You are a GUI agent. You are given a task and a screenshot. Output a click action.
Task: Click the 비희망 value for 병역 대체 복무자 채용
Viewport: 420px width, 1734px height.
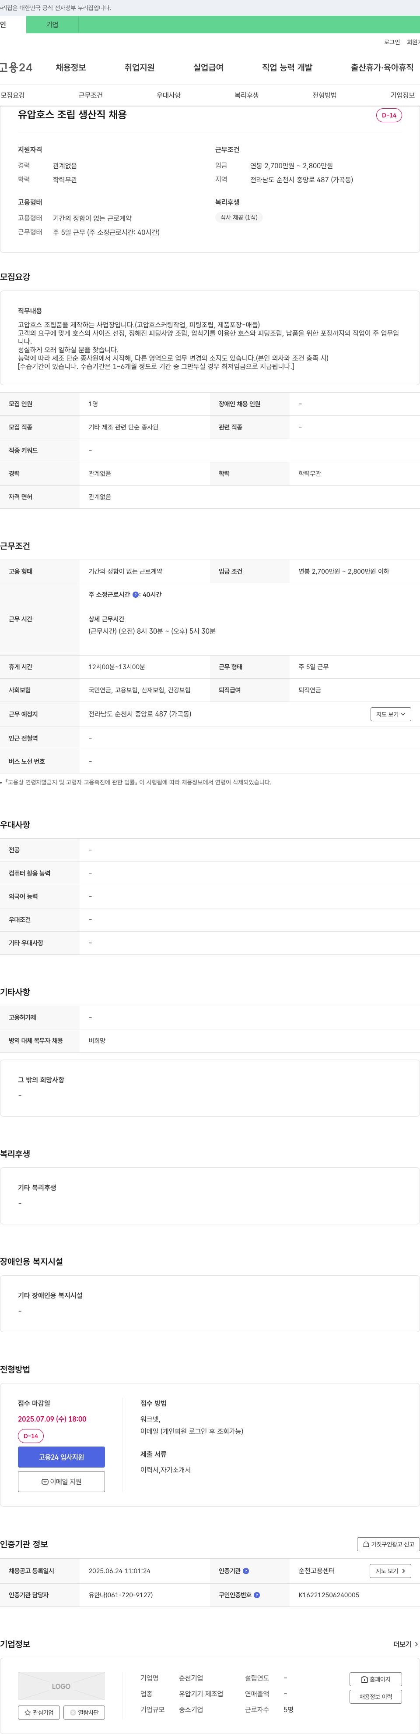[x=97, y=1041]
